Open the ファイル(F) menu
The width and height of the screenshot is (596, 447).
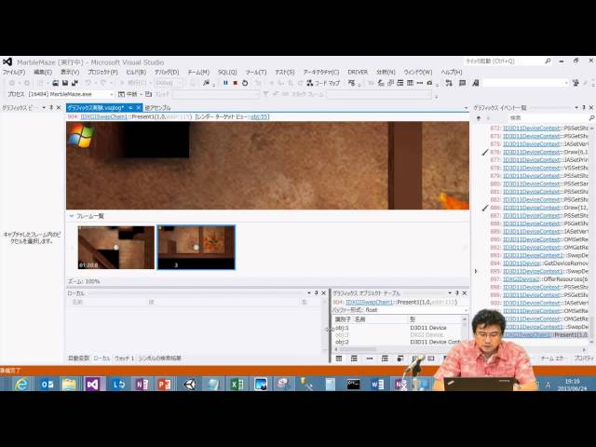[x=14, y=72]
